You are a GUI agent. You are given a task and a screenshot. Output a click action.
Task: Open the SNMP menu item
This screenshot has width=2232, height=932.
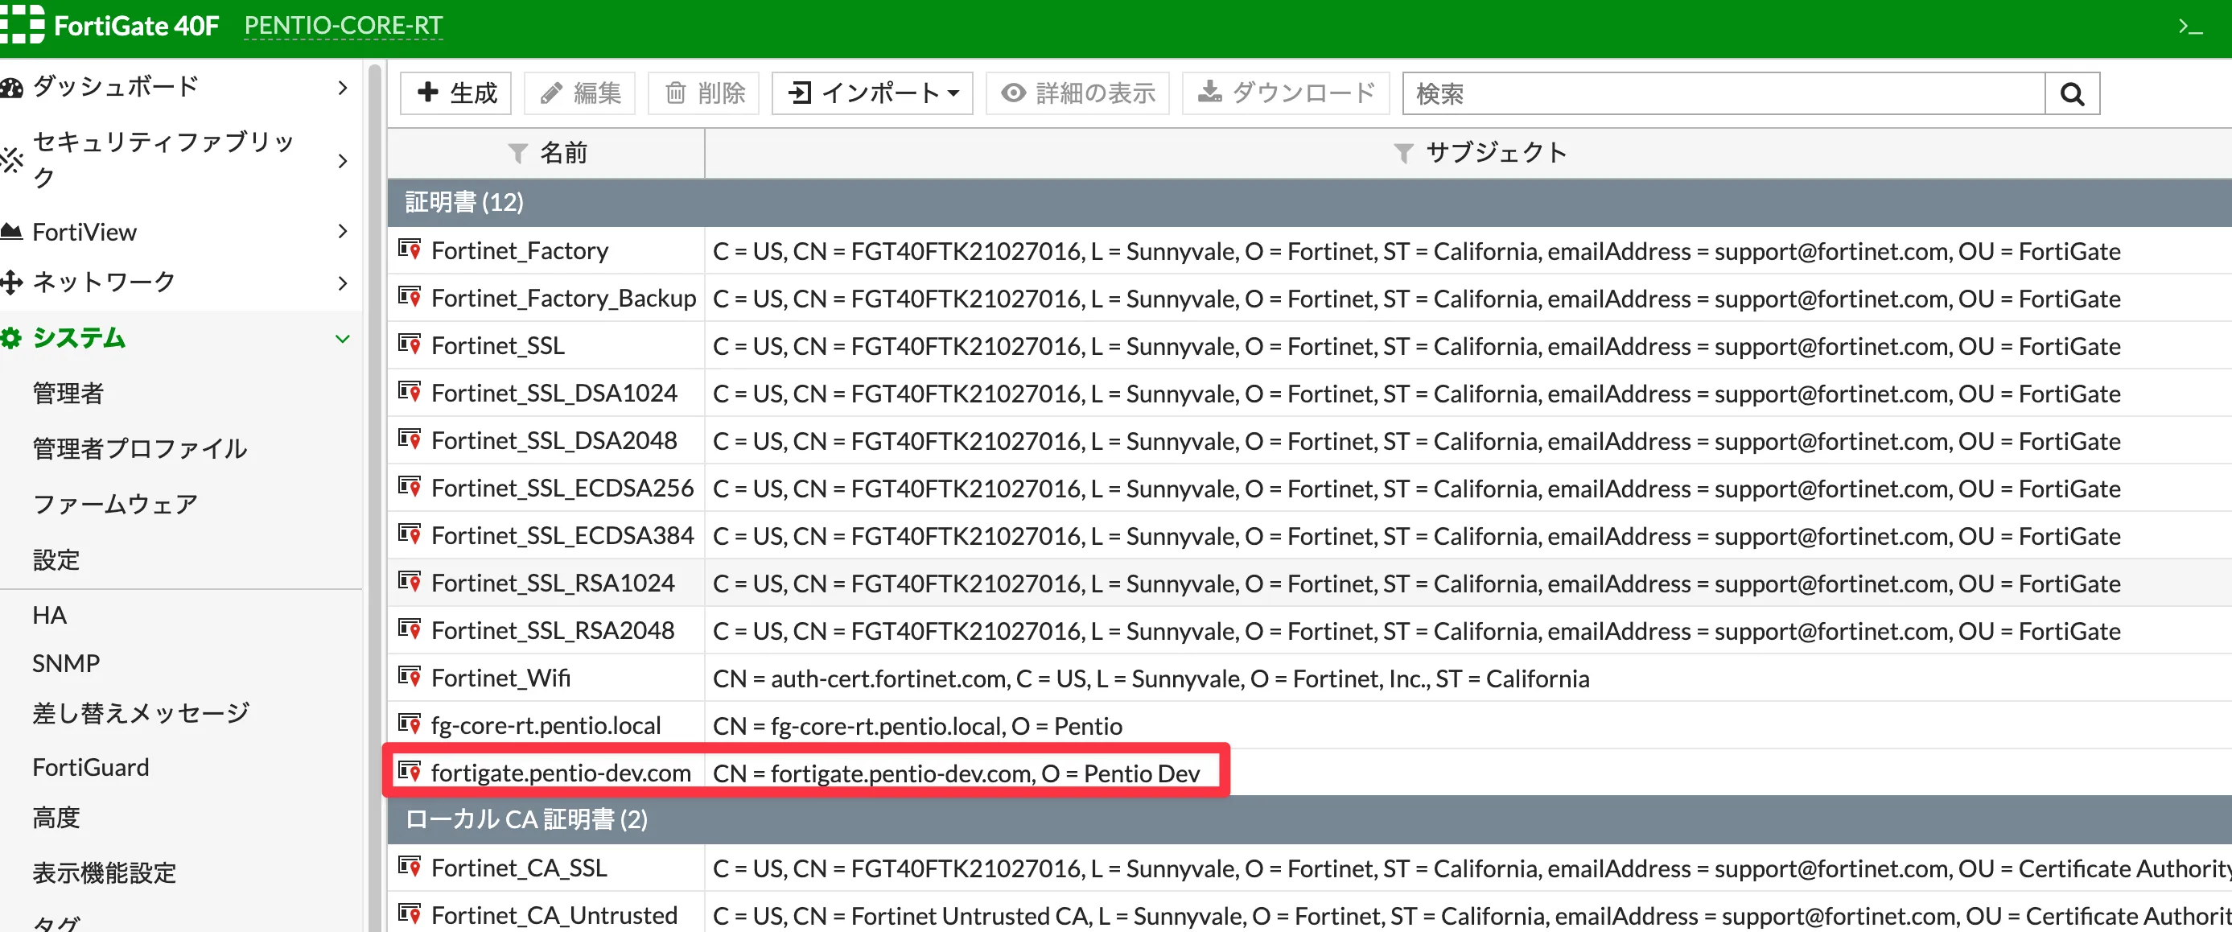click(66, 663)
